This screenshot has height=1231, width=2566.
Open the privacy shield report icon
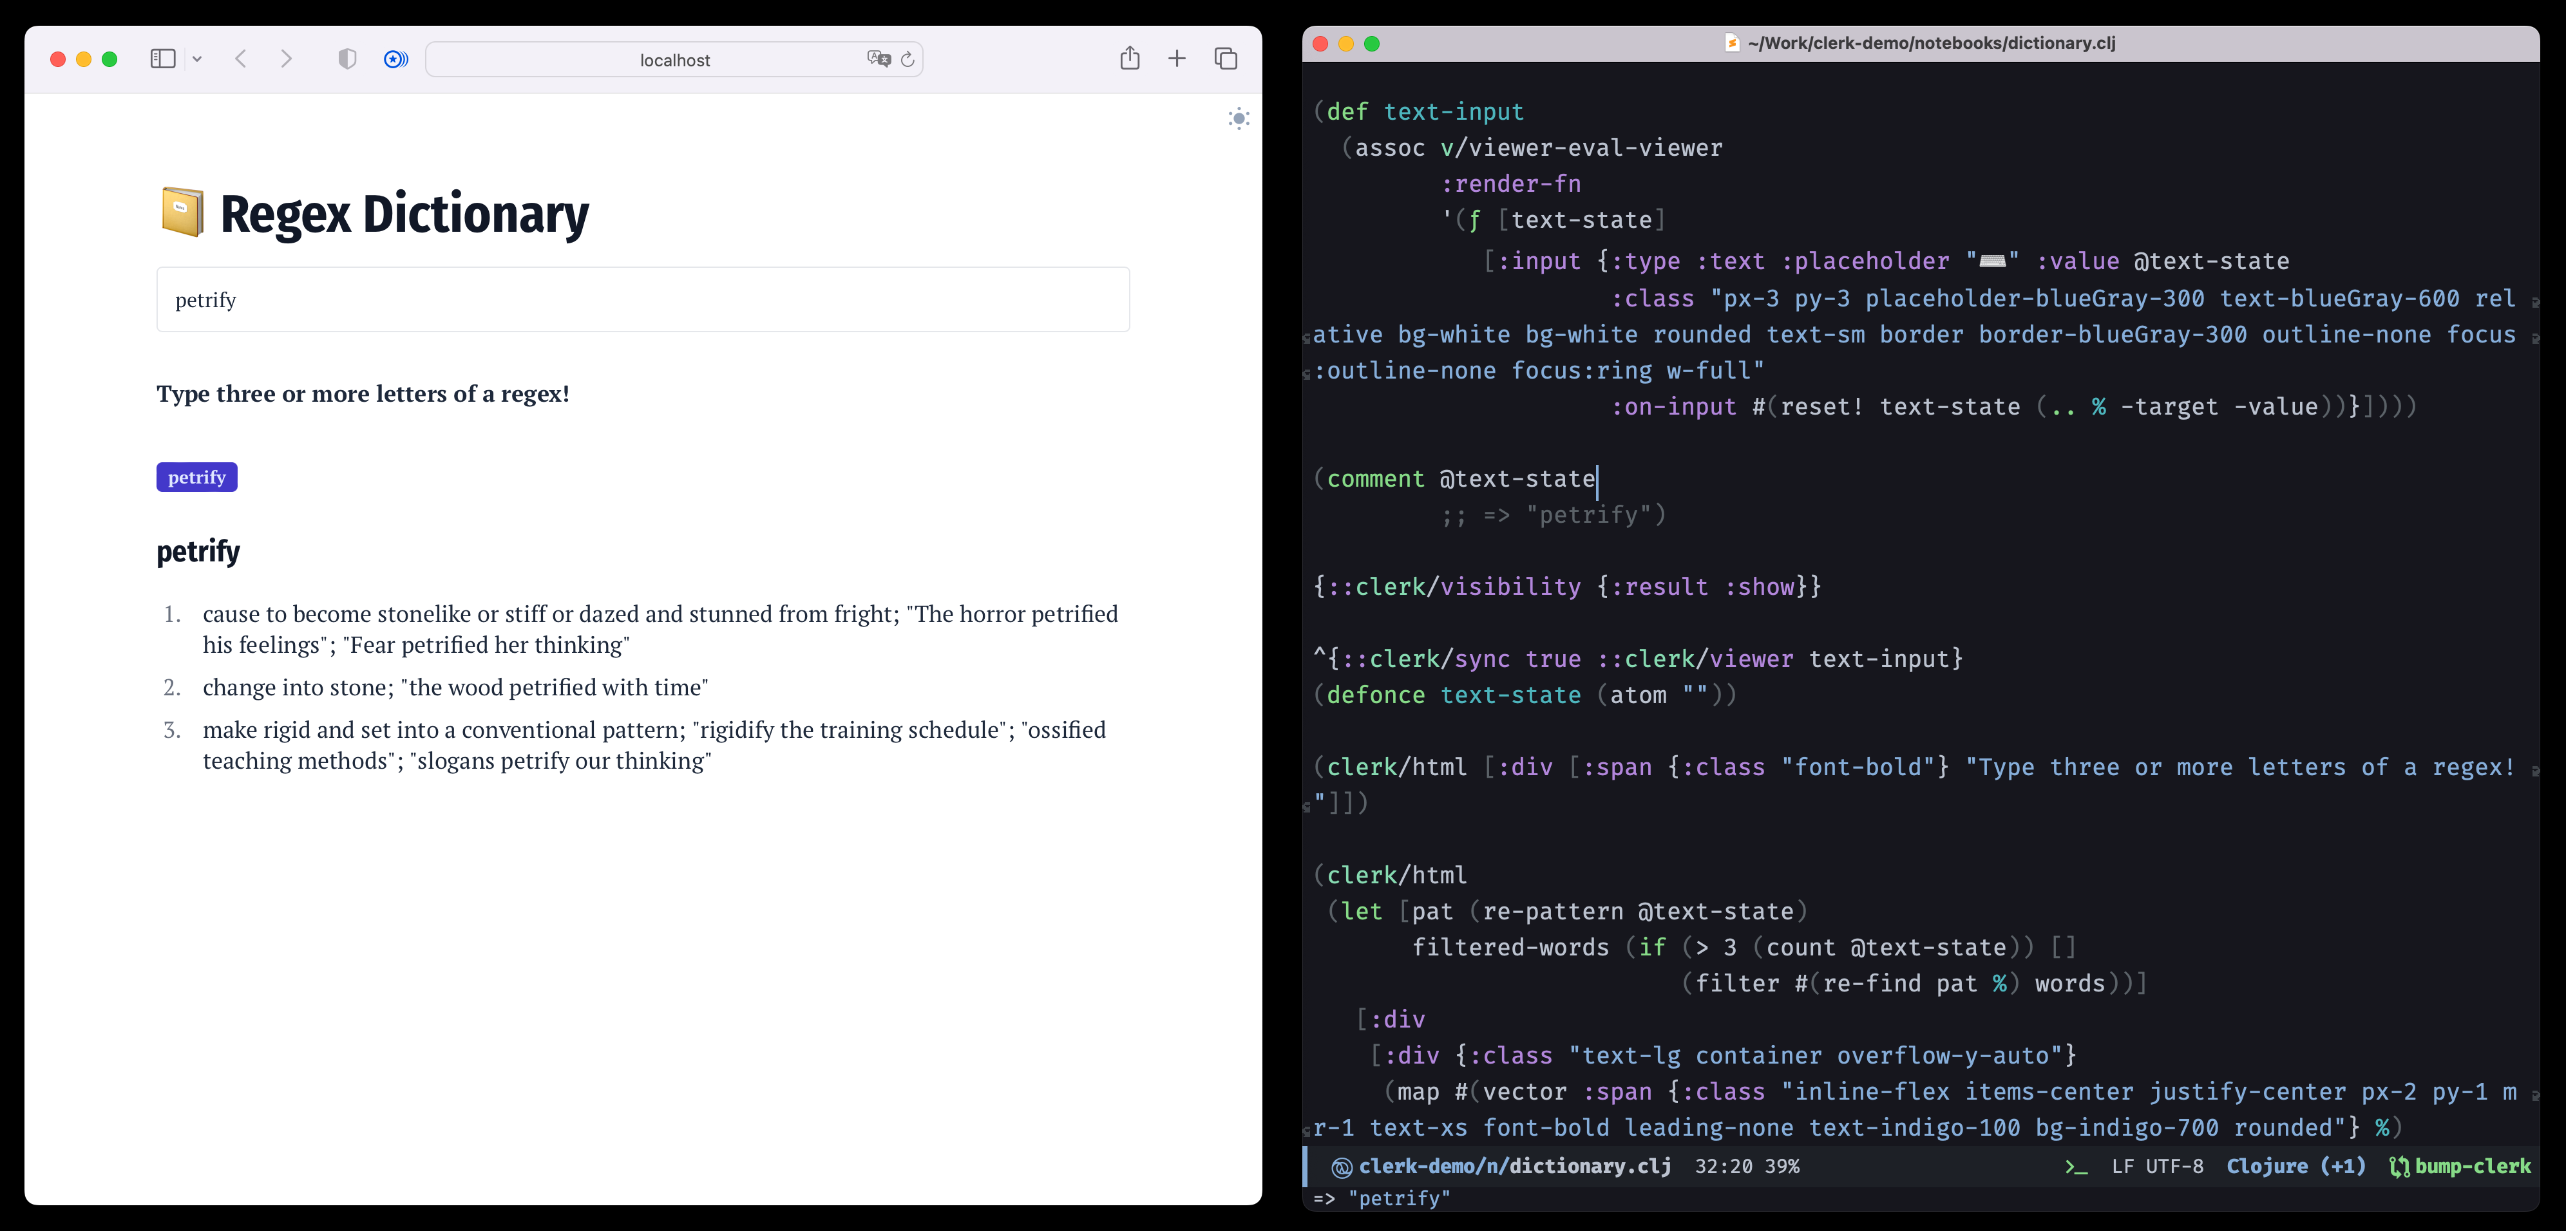(x=347, y=59)
